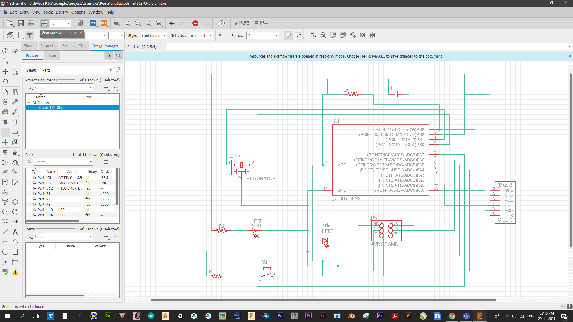Toggle the grid display icon
This screenshot has height=322, width=573.
click(19, 35)
